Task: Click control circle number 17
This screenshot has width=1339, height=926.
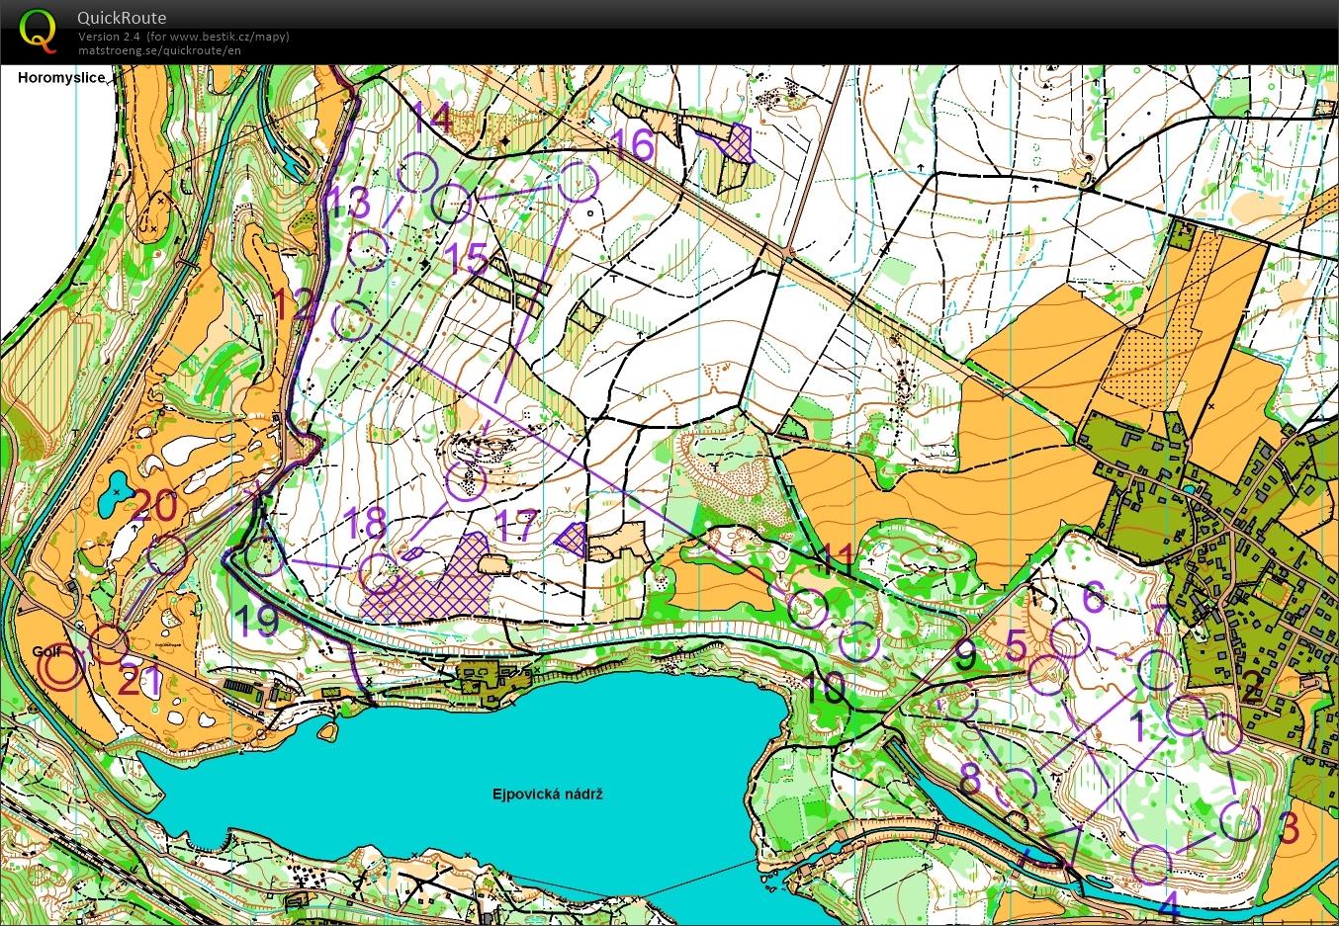Action: (466, 482)
